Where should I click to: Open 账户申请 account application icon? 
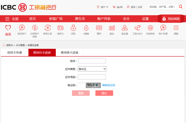pyautogui.click(x=163, y=28)
